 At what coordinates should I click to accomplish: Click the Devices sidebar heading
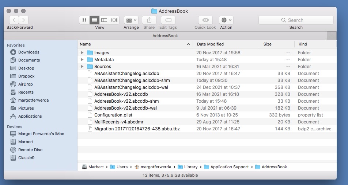point(15,127)
